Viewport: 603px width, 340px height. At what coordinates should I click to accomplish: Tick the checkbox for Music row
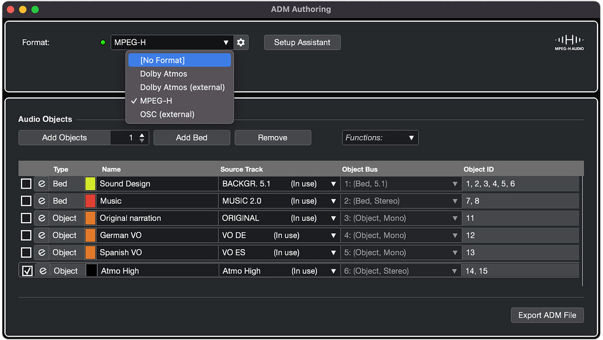click(26, 201)
